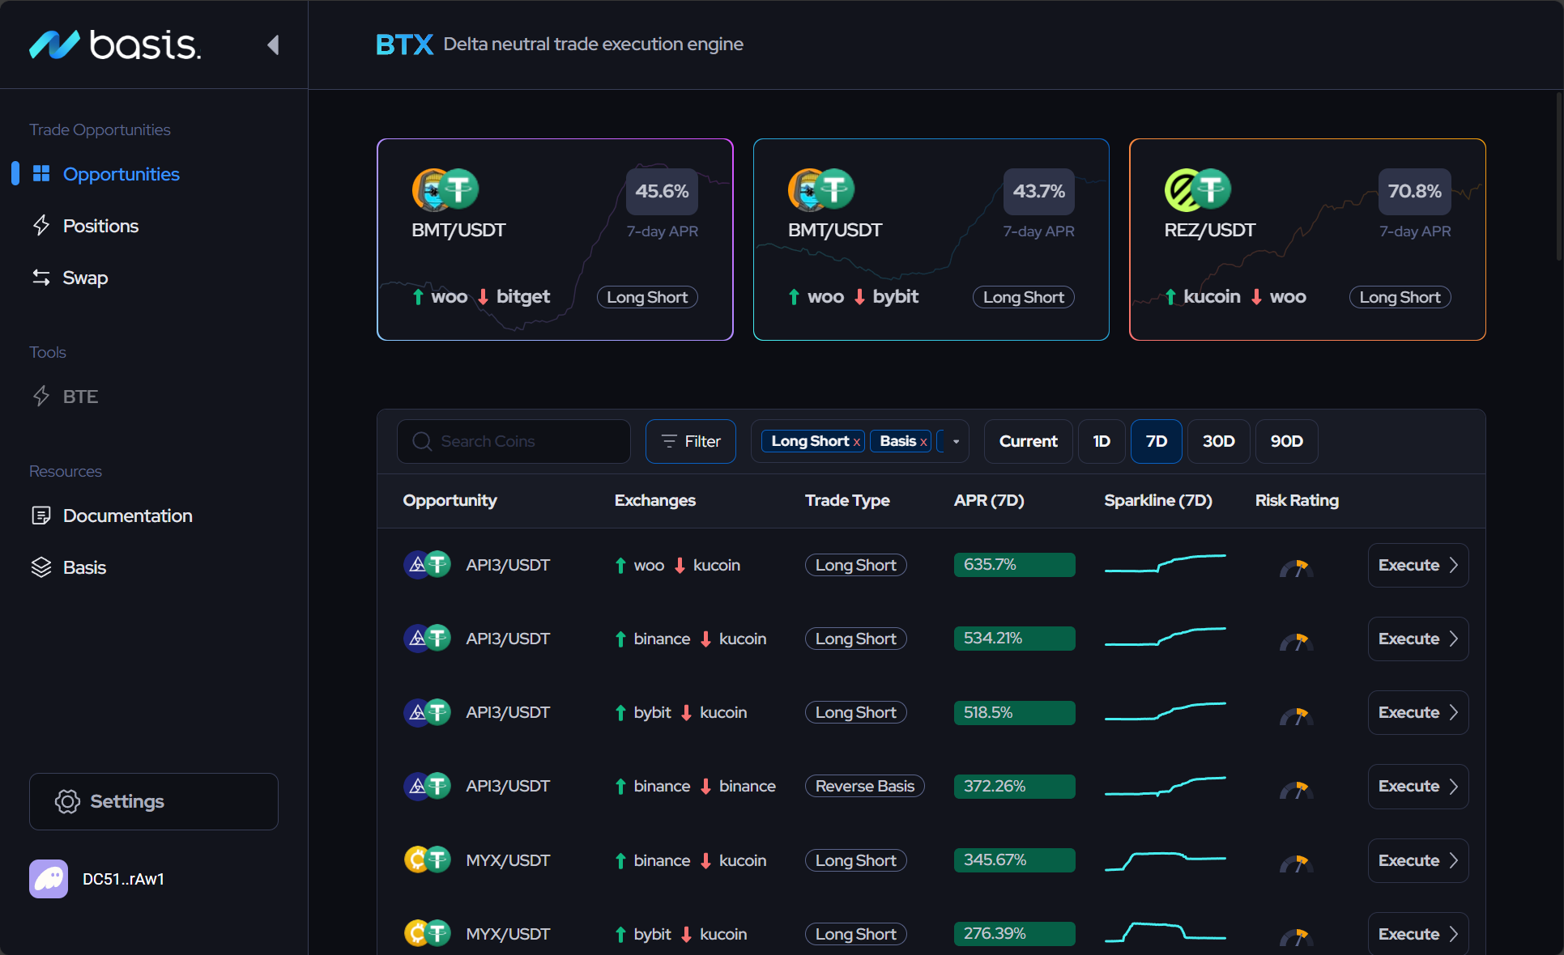This screenshot has height=955, width=1564.
Task: Click the page vertical scrollbar
Action: coord(1558,178)
